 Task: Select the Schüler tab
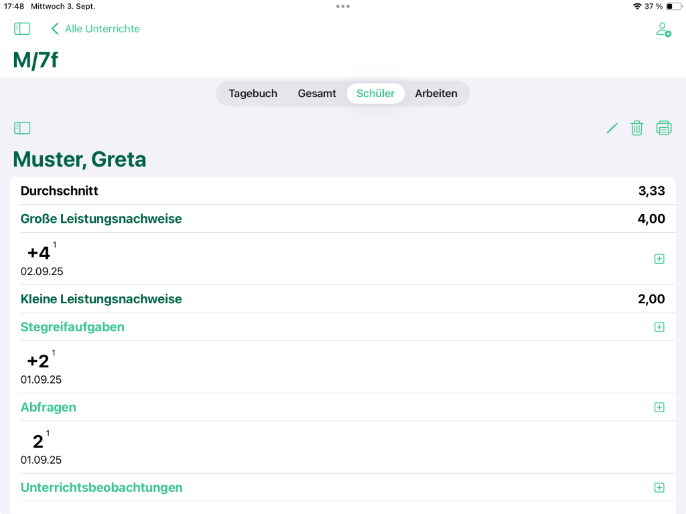(375, 94)
